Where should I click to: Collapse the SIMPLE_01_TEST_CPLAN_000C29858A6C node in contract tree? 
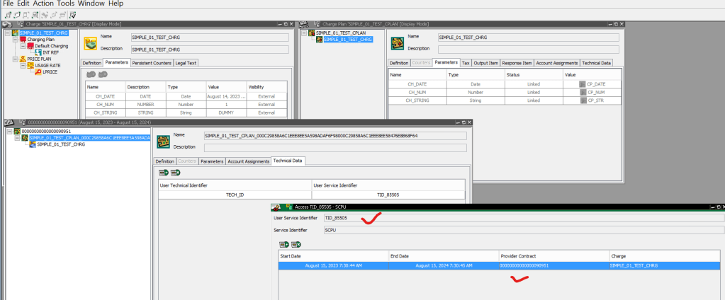[x=17, y=138]
